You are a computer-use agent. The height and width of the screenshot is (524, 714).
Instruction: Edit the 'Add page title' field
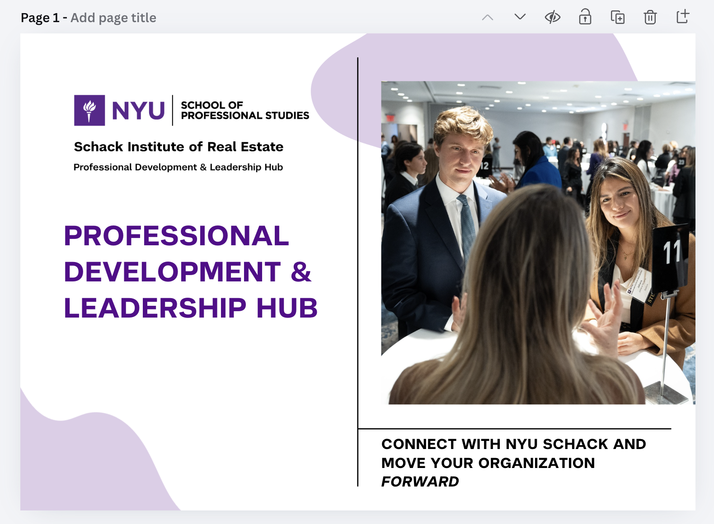113,18
